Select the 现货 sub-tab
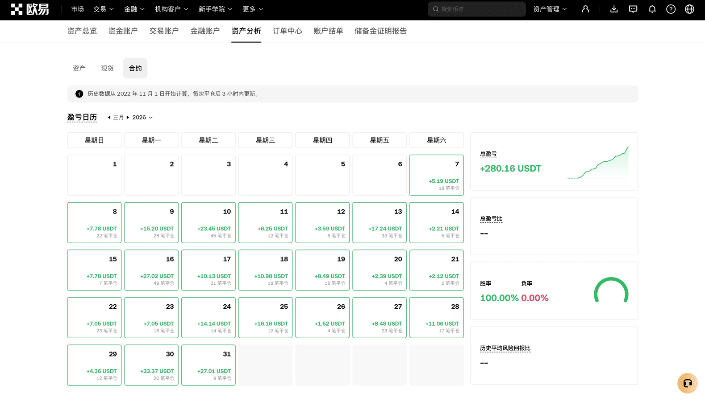705x401 pixels. tap(107, 68)
